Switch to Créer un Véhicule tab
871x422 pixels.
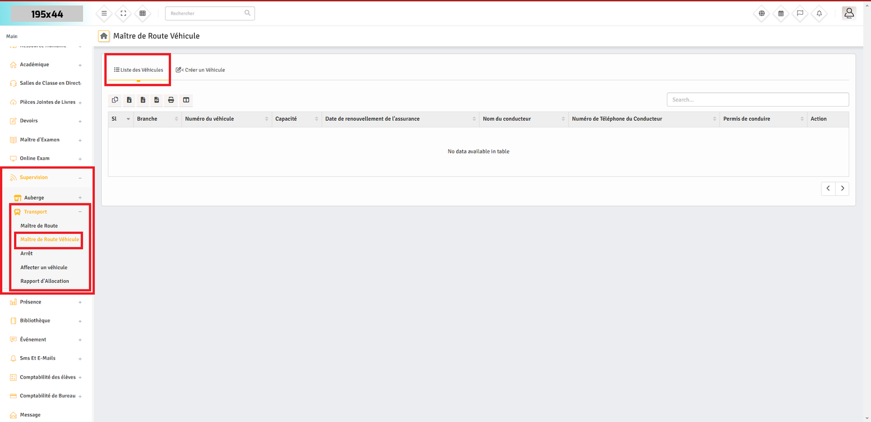[200, 70]
